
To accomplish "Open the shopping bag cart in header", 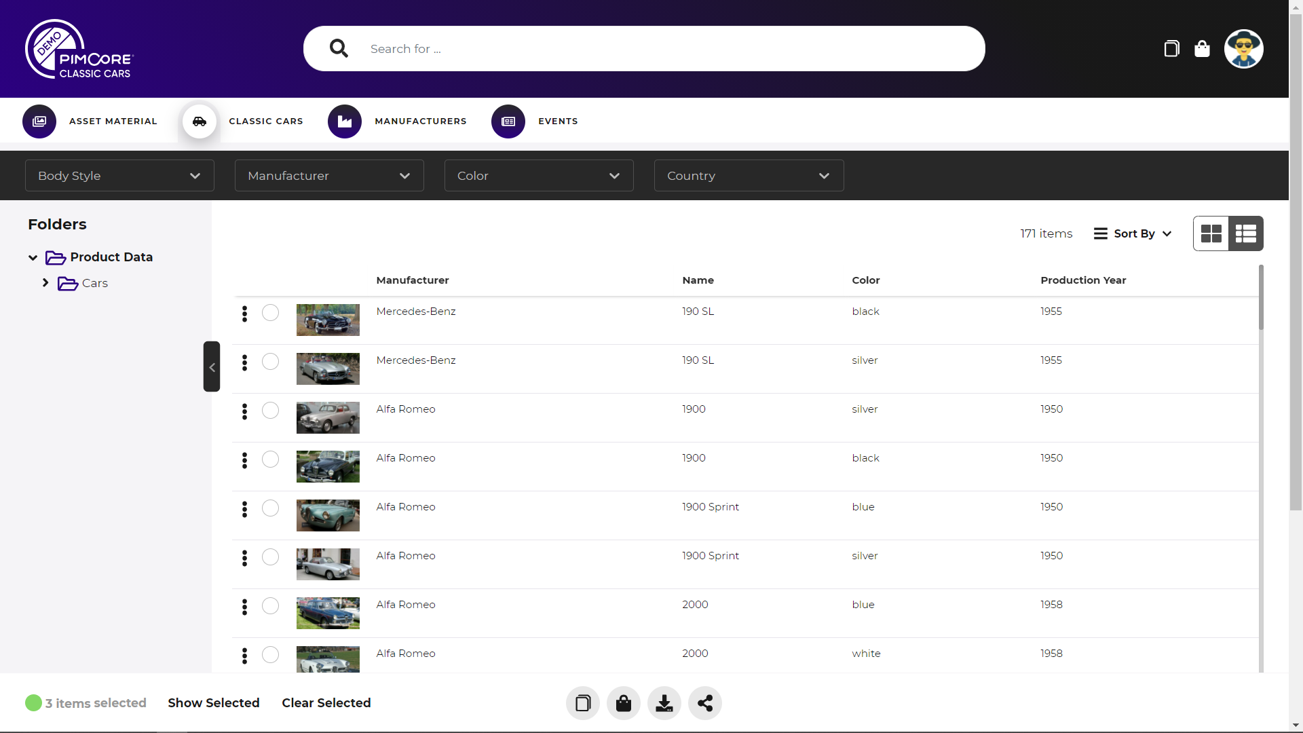I will click(1202, 49).
